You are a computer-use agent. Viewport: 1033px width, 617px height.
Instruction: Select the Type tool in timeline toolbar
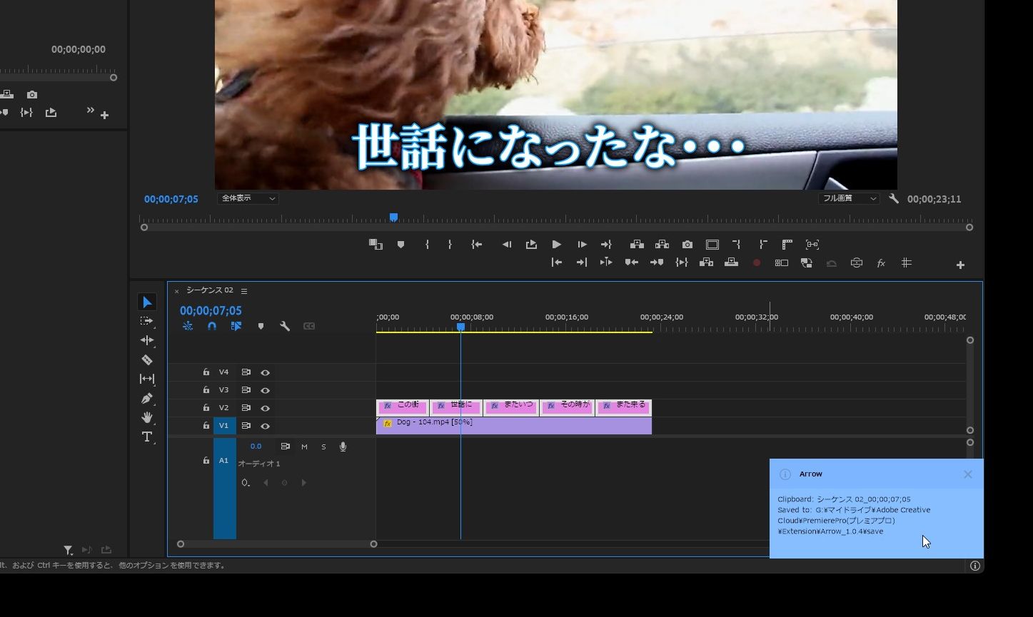pyautogui.click(x=146, y=437)
